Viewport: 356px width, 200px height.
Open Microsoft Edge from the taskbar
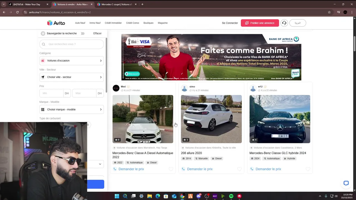[x=158, y=196]
